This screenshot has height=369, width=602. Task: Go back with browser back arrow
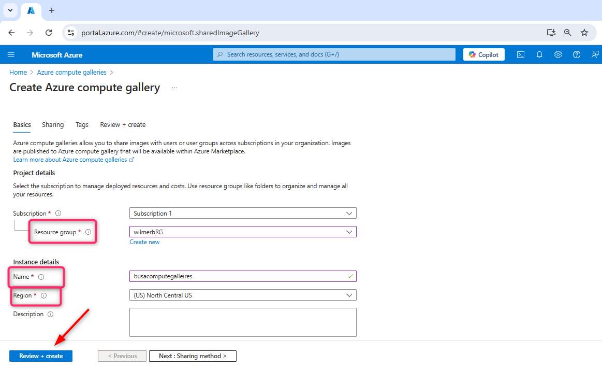tap(11, 33)
